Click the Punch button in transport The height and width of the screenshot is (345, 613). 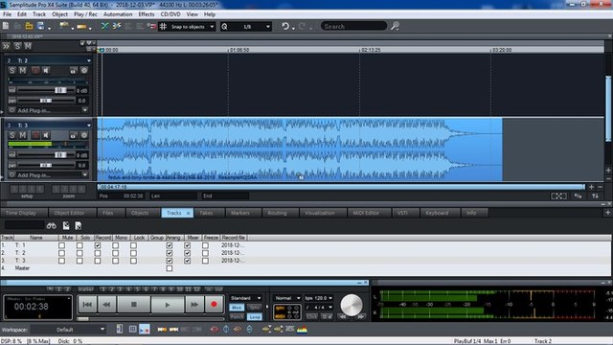[237, 317]
